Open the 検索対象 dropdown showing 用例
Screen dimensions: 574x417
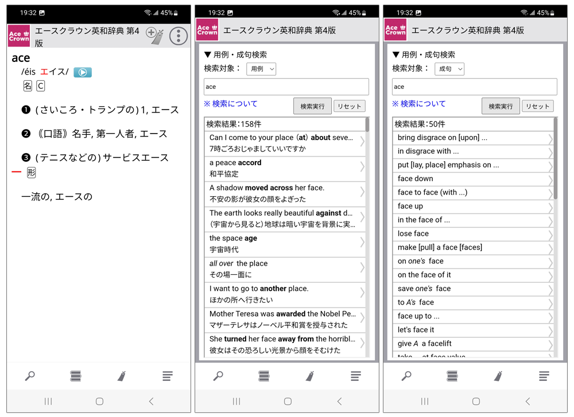click(x=261, y=69)
